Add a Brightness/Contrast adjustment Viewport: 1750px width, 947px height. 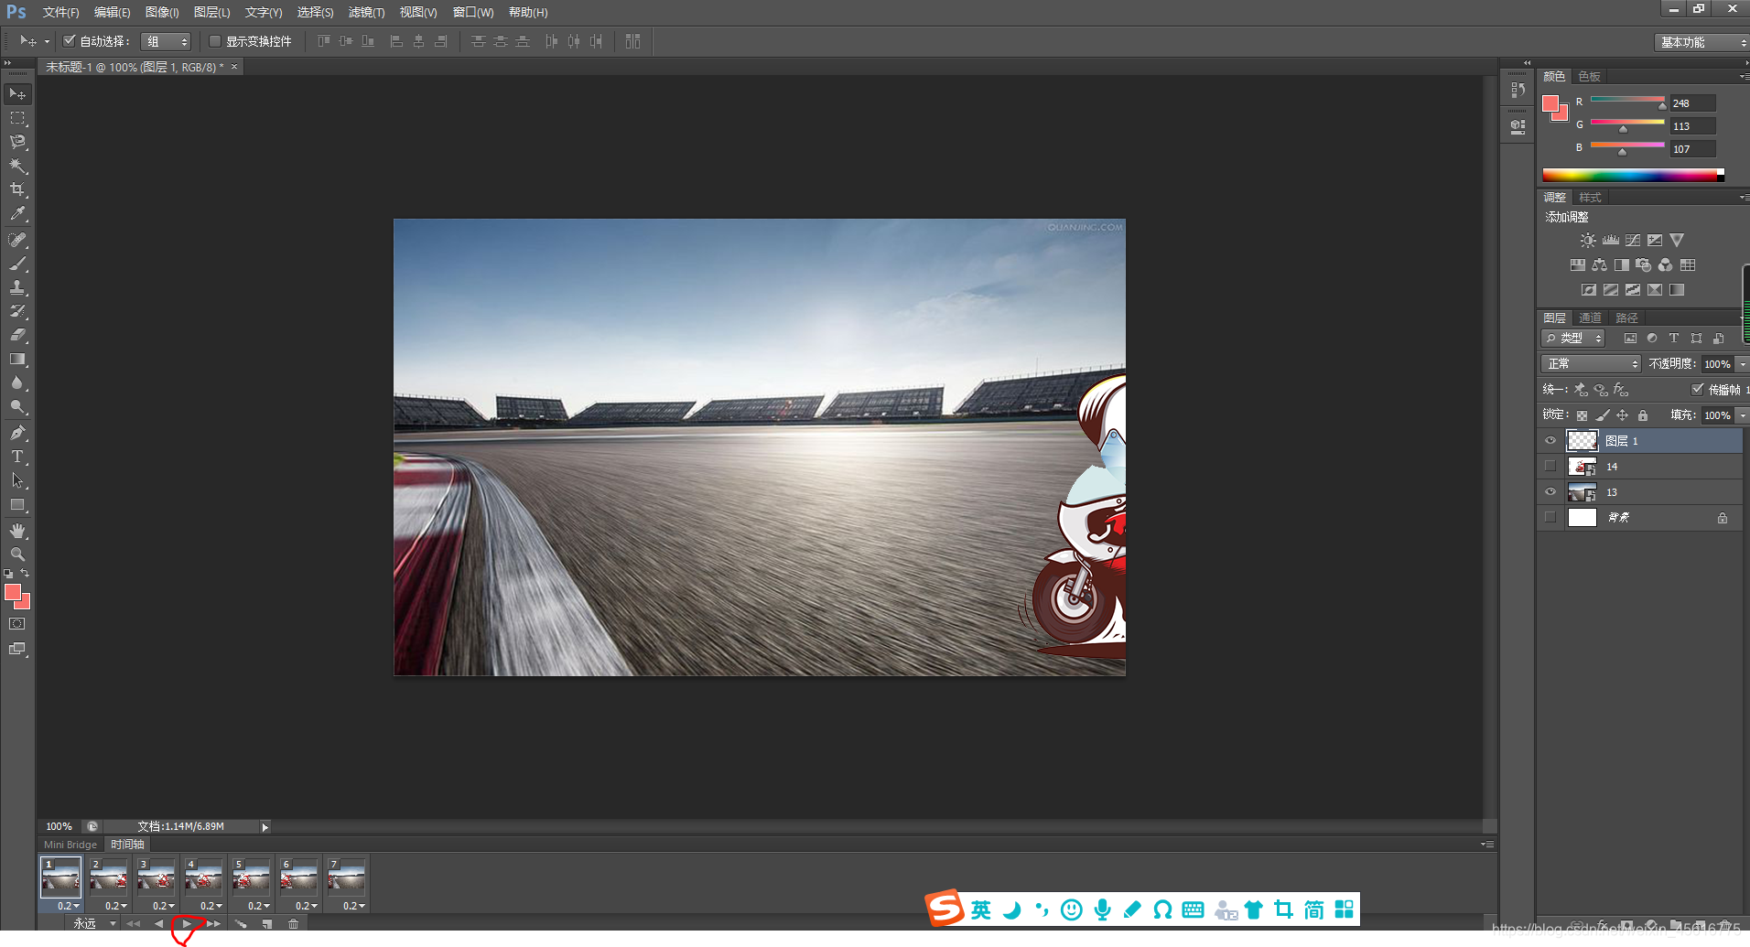(1588, 240)
